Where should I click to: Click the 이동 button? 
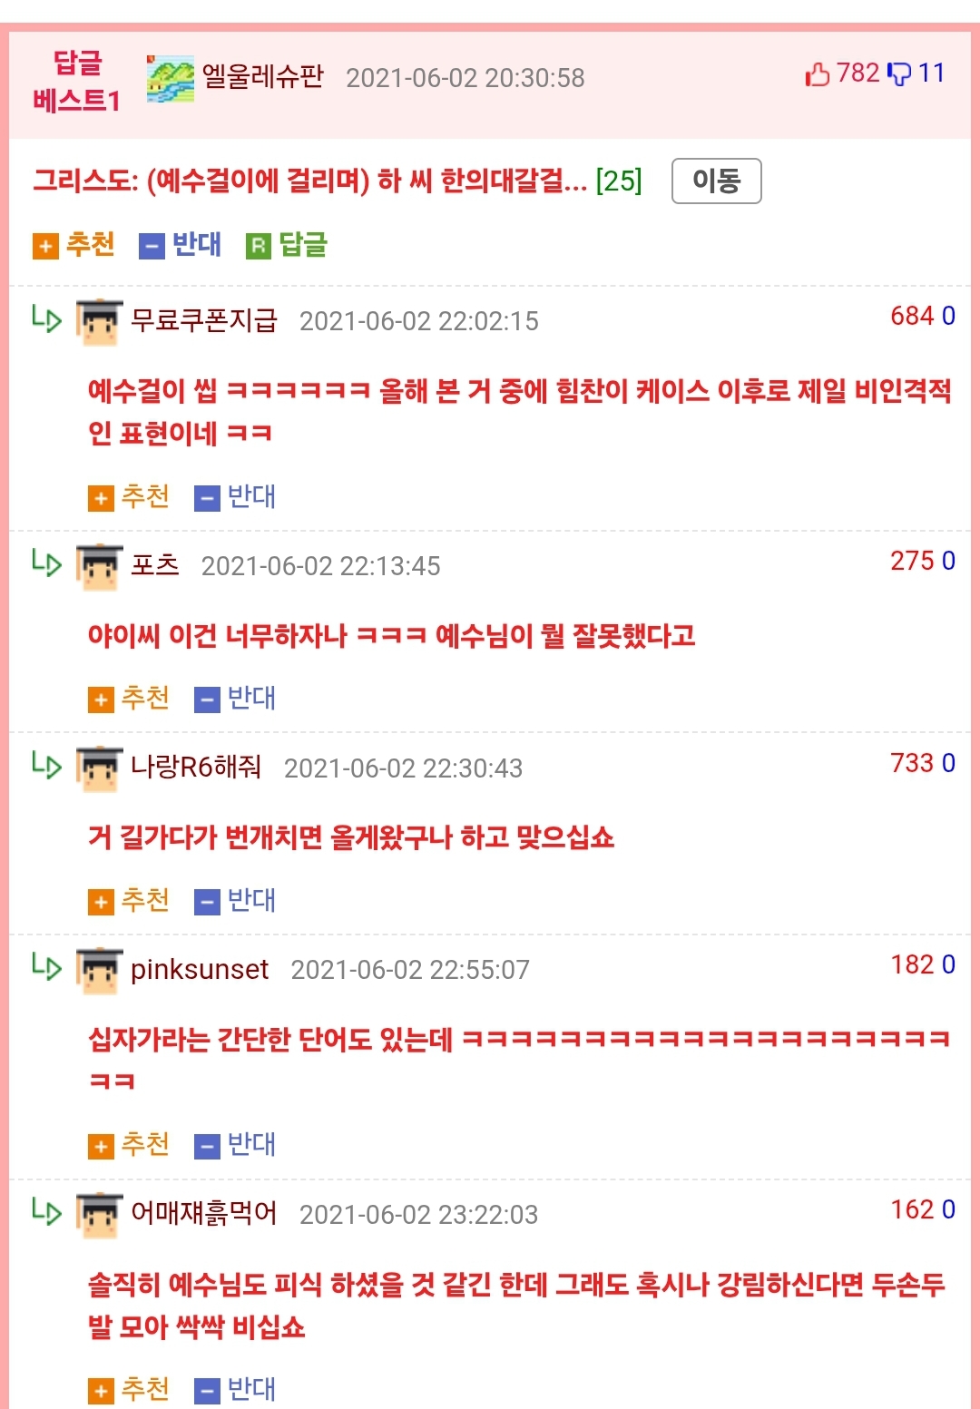pyautogui.click(x=716, y=181)
